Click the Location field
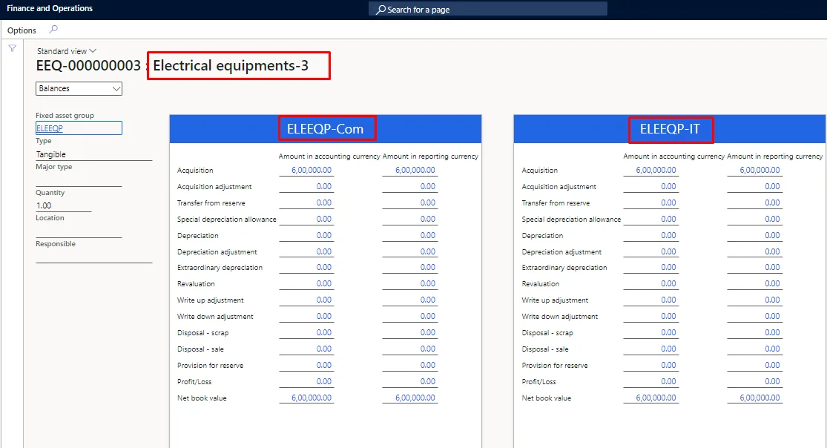Viewport: 827px width, 448px height. (x=79, y=231)
